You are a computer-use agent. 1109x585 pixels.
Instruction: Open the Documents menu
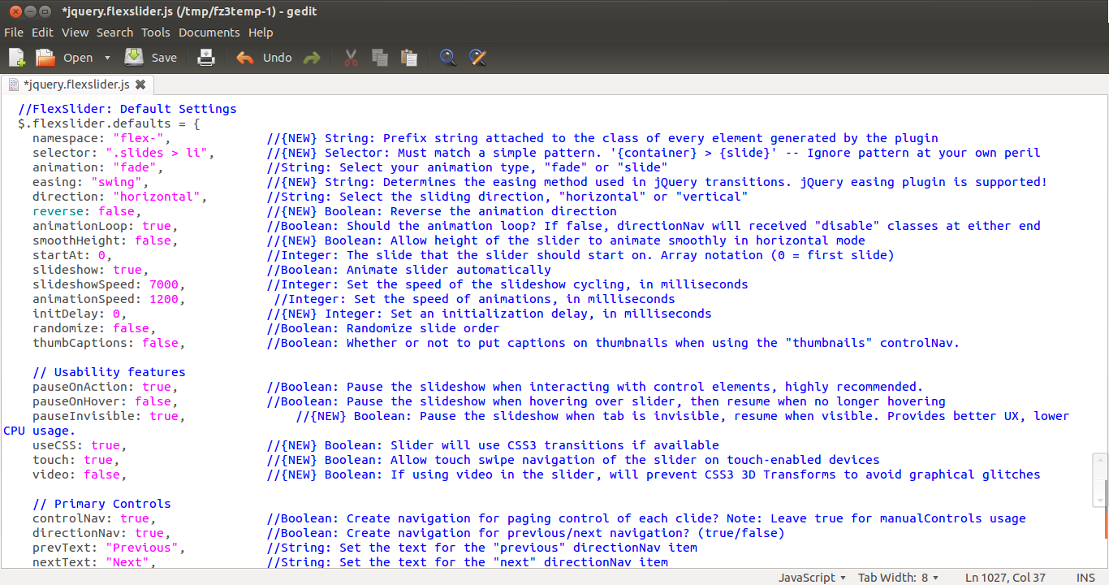tap(209, 32)
